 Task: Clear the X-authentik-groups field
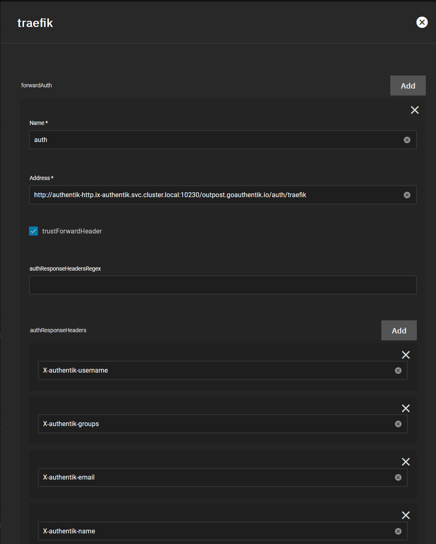(x=398, y=424)
